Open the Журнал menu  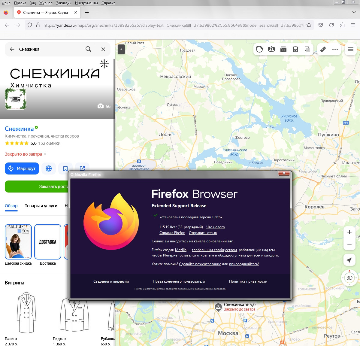point(46,3)
